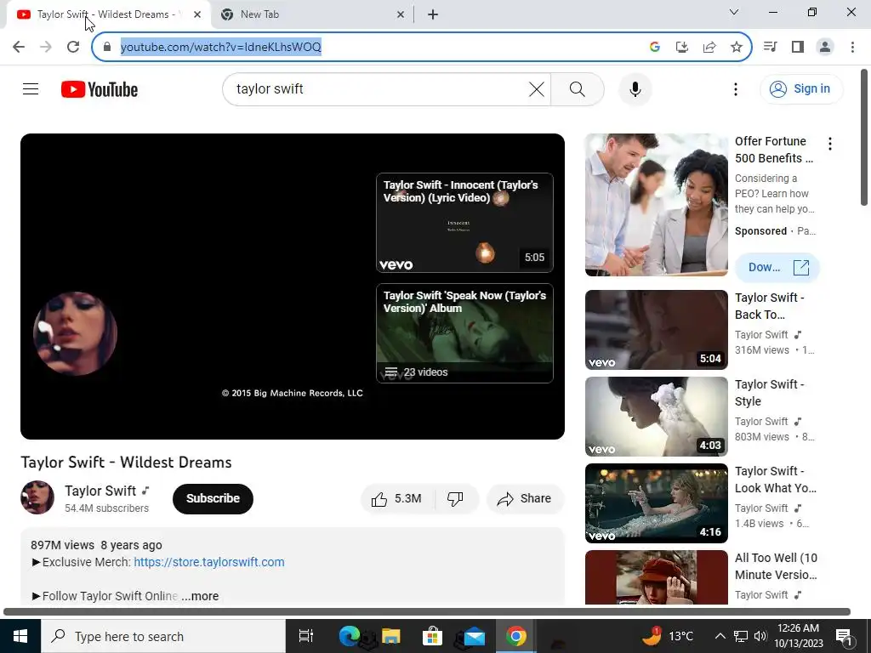
Task: Open sponsored ad options three-dot menu
Action: coord(830,144)
